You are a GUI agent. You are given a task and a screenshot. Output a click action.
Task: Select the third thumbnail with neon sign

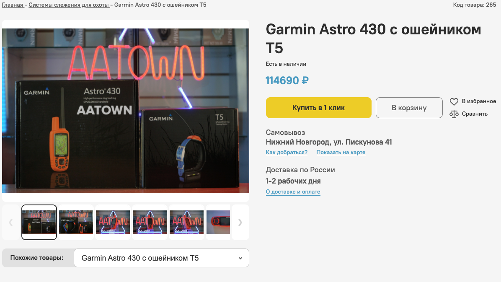[113, 222]
